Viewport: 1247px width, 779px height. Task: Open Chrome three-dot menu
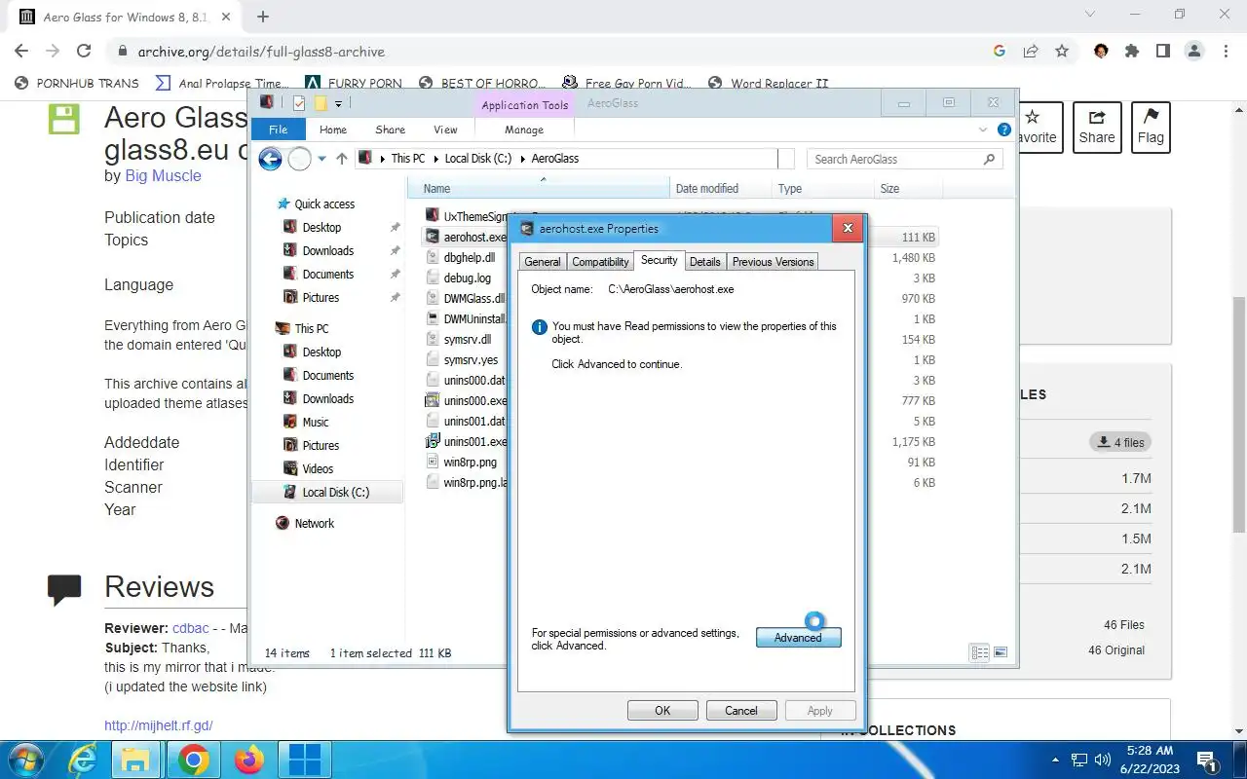coord(1227,51)
